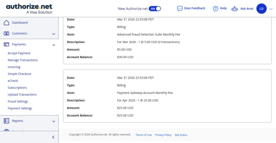276x143 pixels.
Task: Click the Give Feedback chat icon
Action: 180,8
